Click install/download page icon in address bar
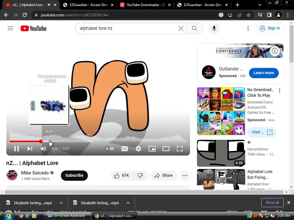The height and width of the screenshot is (220, 294). click(x=230, y=15)
